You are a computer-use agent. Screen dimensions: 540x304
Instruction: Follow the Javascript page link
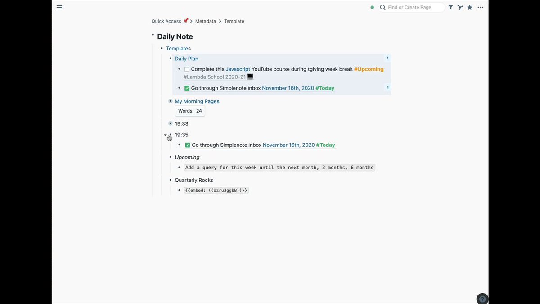(x=238, y=69)
